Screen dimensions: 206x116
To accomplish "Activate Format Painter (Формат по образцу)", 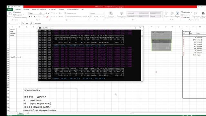I will point(20,17).
